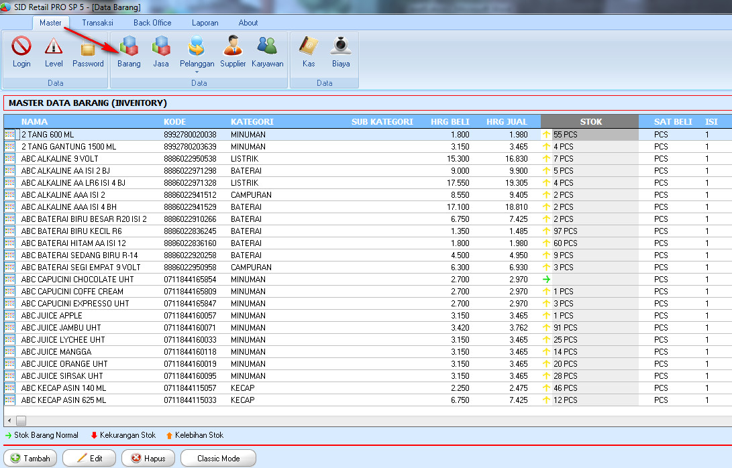Select the ABC JUICE MANGGA row

click(56, 352)
